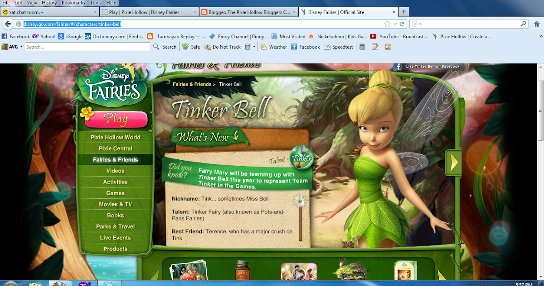The width and height of the screenshot is (544, 286).
Task: Click the Tinker talent badge icon
Action: pos(301,157)
